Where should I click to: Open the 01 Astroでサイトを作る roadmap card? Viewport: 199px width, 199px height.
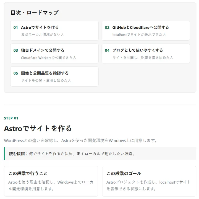coord(54,31)
